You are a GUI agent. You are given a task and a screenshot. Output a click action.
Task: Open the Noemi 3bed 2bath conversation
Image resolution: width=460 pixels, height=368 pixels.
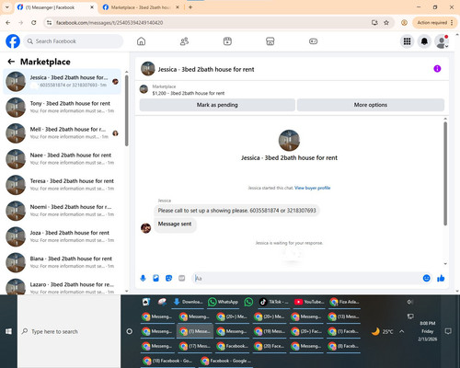pyautogui.click(x=62, y=211)
